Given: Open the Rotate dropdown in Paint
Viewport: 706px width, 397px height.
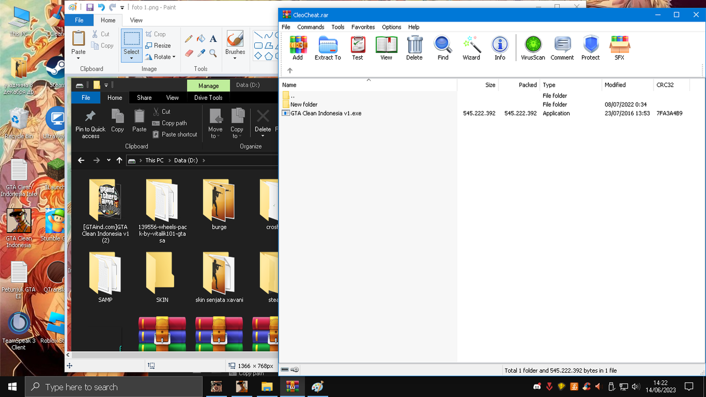Looking at the screenshot, I should pos(161,57).
